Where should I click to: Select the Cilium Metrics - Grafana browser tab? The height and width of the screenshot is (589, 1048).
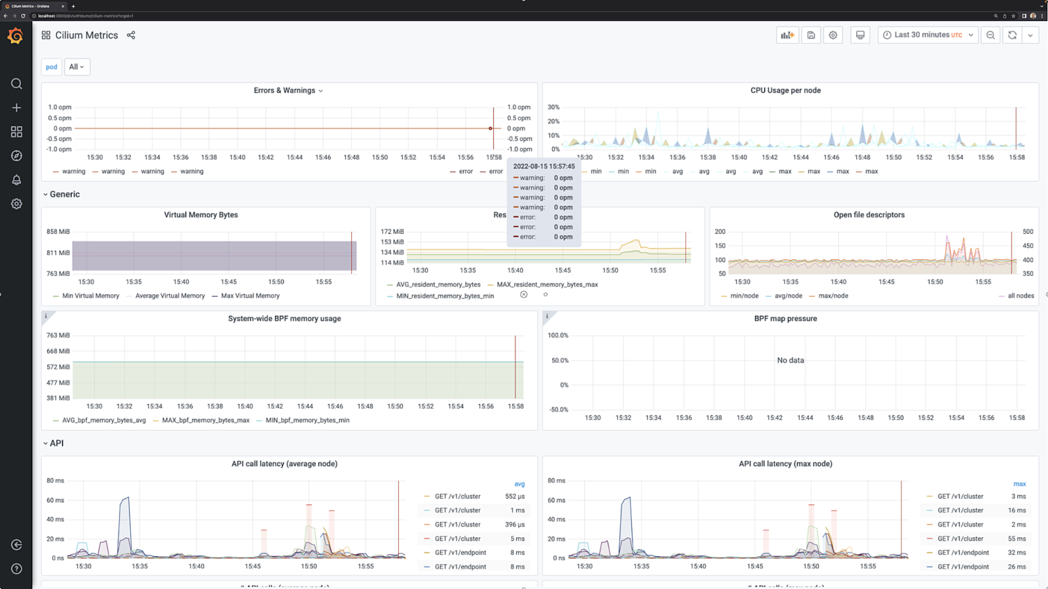(x=34, y=6)
